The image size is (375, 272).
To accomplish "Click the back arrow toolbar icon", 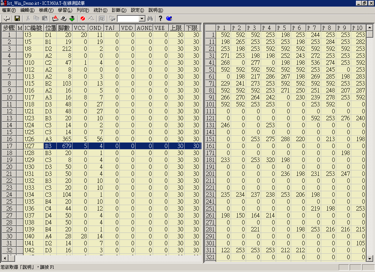I will pos(7,18).
